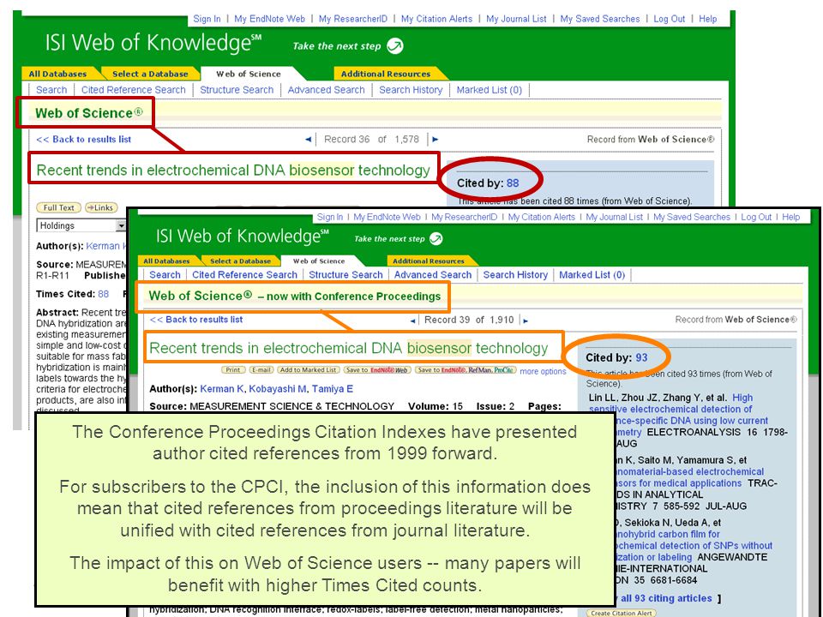823x617 pixels.
Task: Select Web of Science tab in front window
Action: point(319,261)
